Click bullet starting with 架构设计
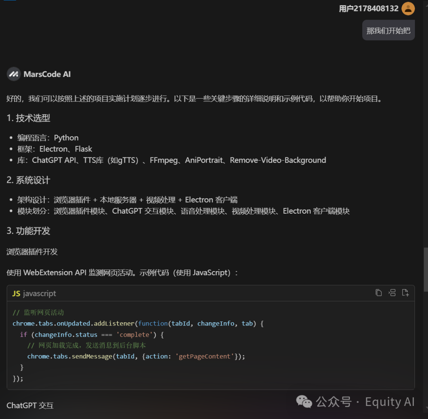 127,200
